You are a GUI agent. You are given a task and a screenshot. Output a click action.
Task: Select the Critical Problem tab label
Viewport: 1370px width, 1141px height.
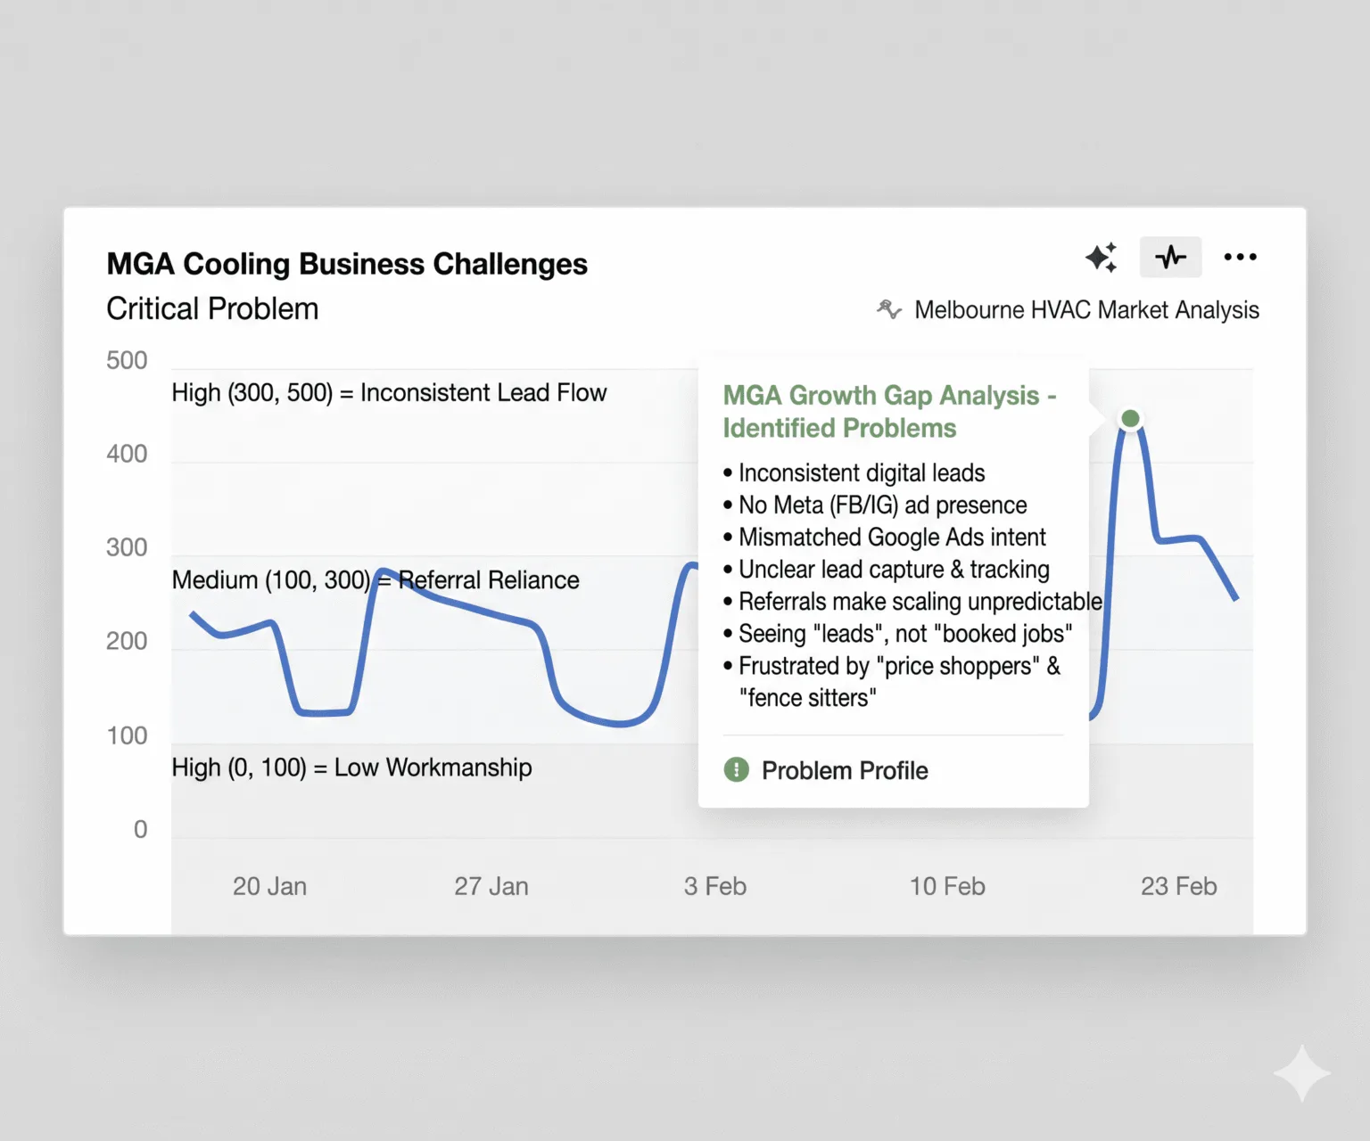(x=212, y=308)
